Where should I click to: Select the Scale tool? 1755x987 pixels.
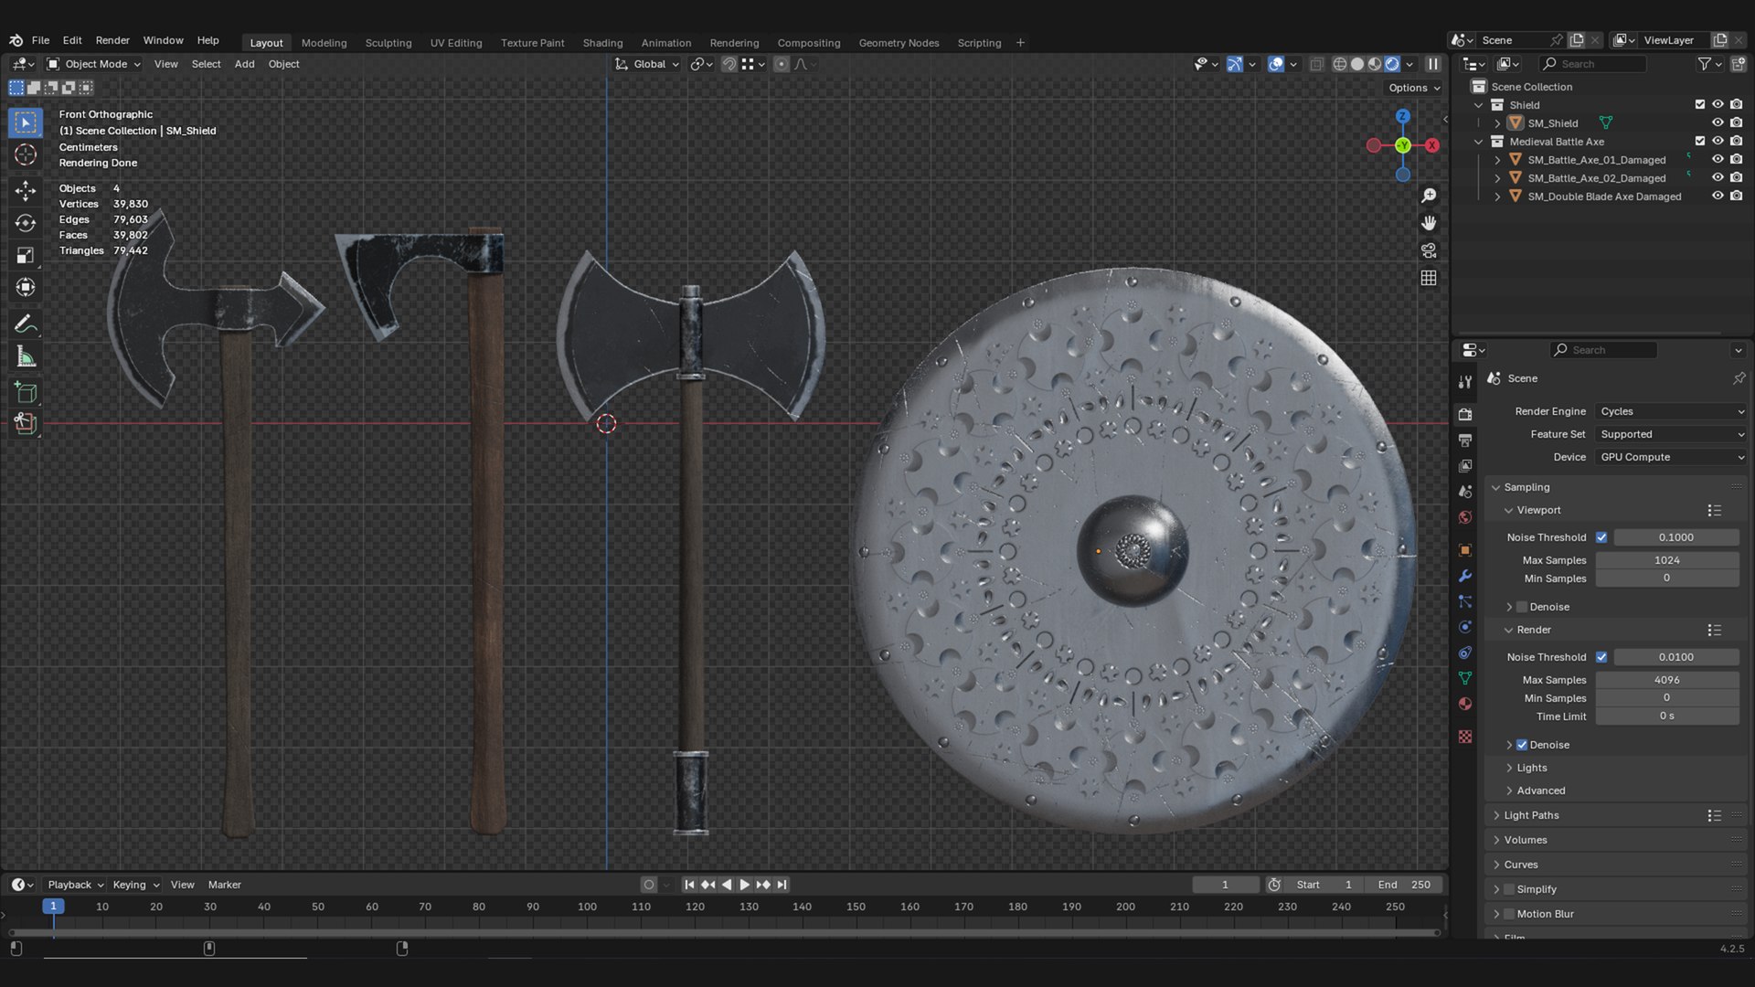26,256
